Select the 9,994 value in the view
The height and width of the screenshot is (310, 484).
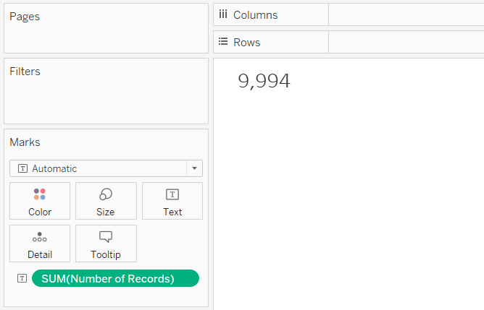tap(264, 81)
